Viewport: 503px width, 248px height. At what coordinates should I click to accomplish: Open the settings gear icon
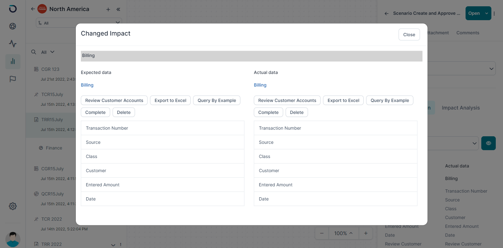coord(13,206)
